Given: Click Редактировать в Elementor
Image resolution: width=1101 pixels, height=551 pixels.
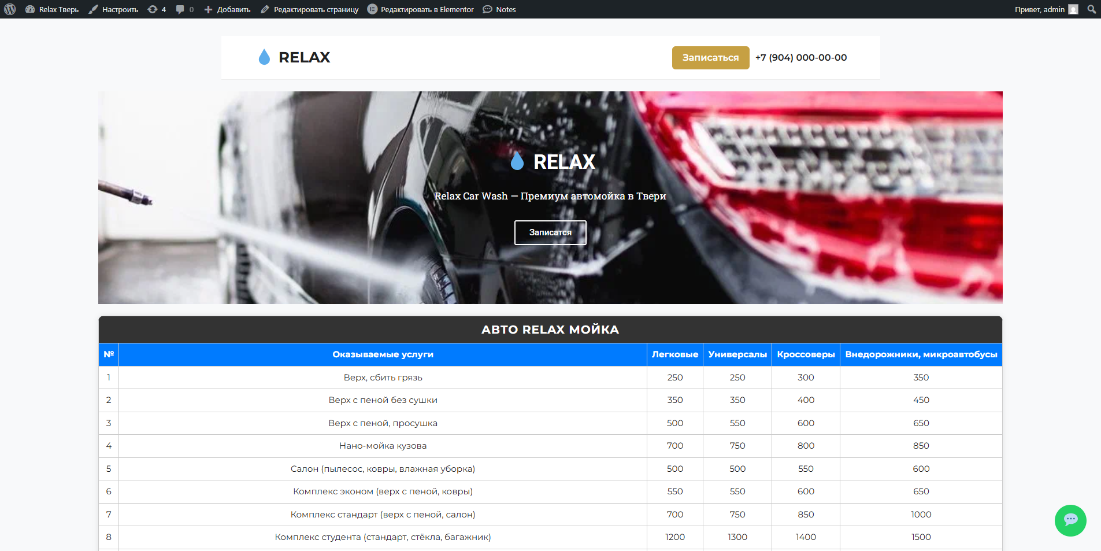Looking at the screenshot, I should click(421, 9).
